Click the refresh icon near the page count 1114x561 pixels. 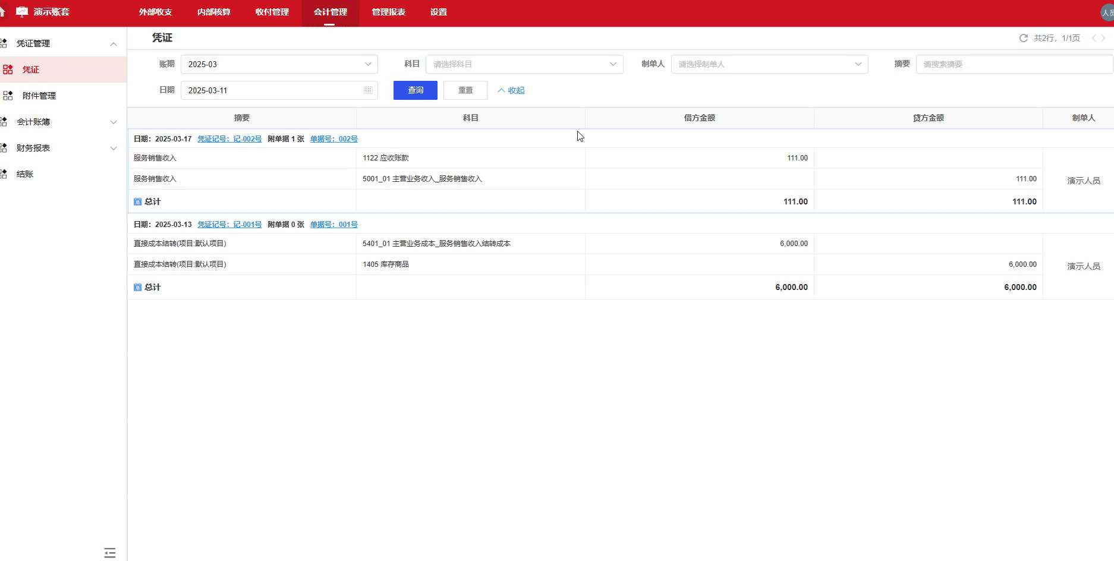coord(1023,37)
